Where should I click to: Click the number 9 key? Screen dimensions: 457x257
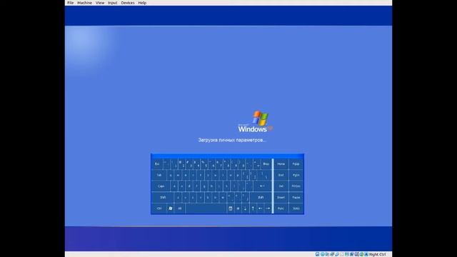click(x=234, y=164)
